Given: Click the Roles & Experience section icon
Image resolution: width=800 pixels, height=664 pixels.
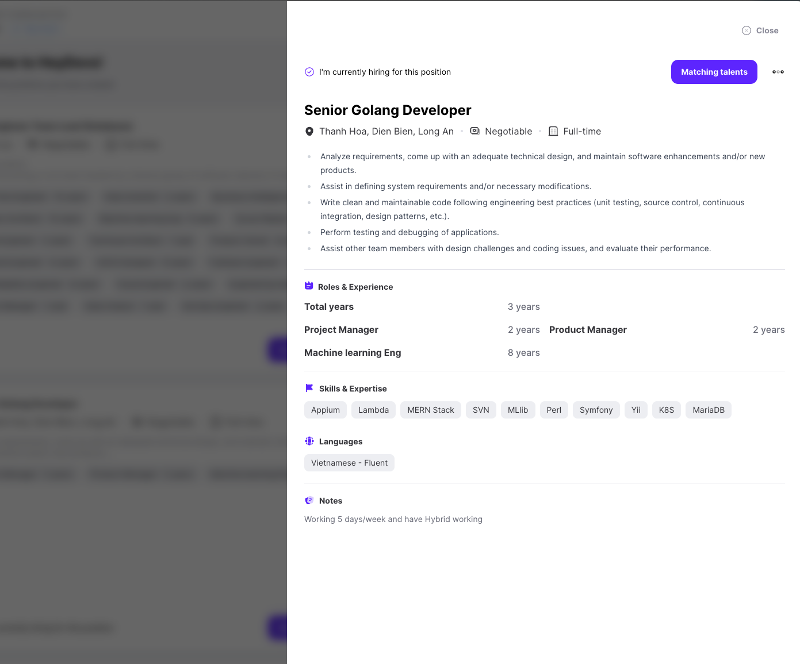Looking at the screenshot, I should (x=309, y=286).
